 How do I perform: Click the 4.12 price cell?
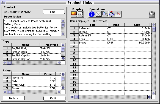[x=48, y=78]
